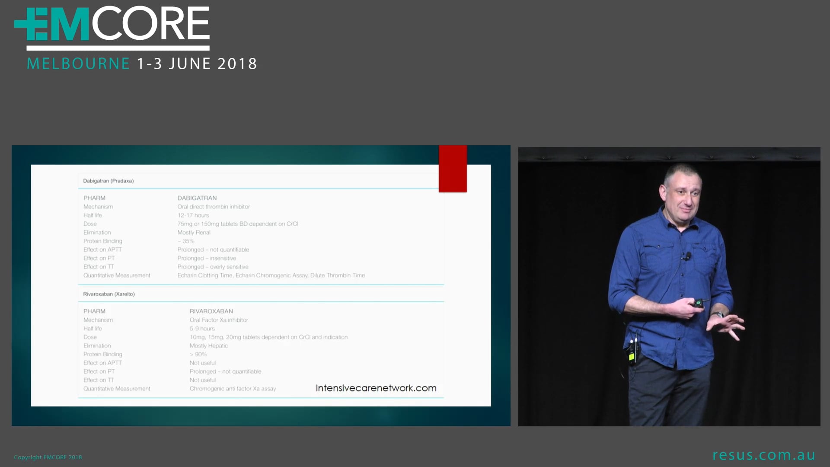This screenshot has height=467, width=830.
Task: Click the PHARM label under Rivaroxaban
Action: point(95,311)
